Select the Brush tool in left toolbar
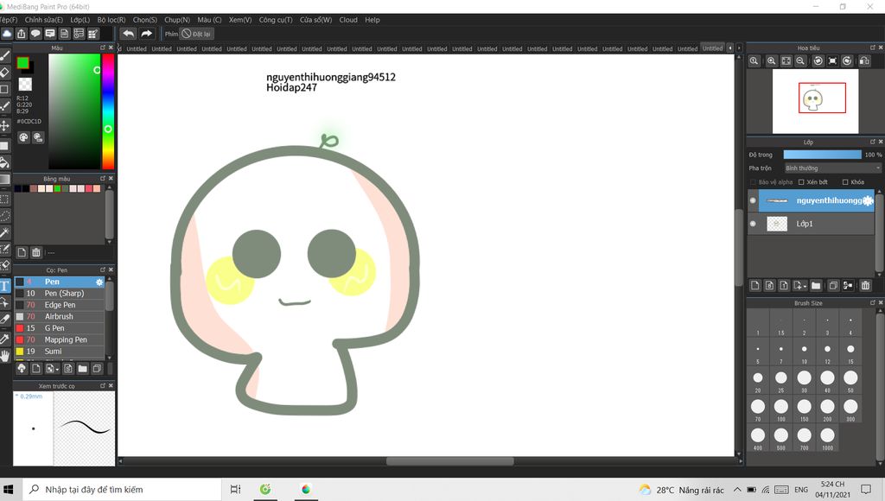885x501 pixels. tap(4, 55)
